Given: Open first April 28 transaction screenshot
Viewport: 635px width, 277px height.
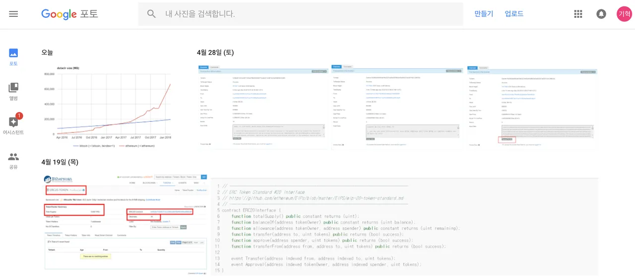Looking at the screenshot, I should click(x=263, y=107).
